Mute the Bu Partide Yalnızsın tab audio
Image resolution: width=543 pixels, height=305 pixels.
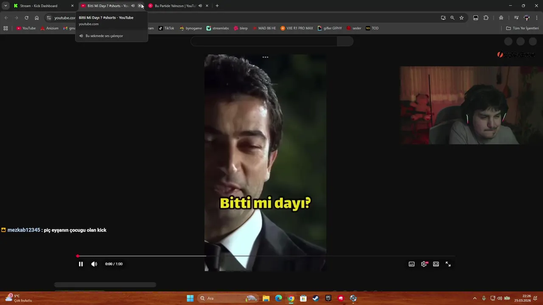point(200,6)
